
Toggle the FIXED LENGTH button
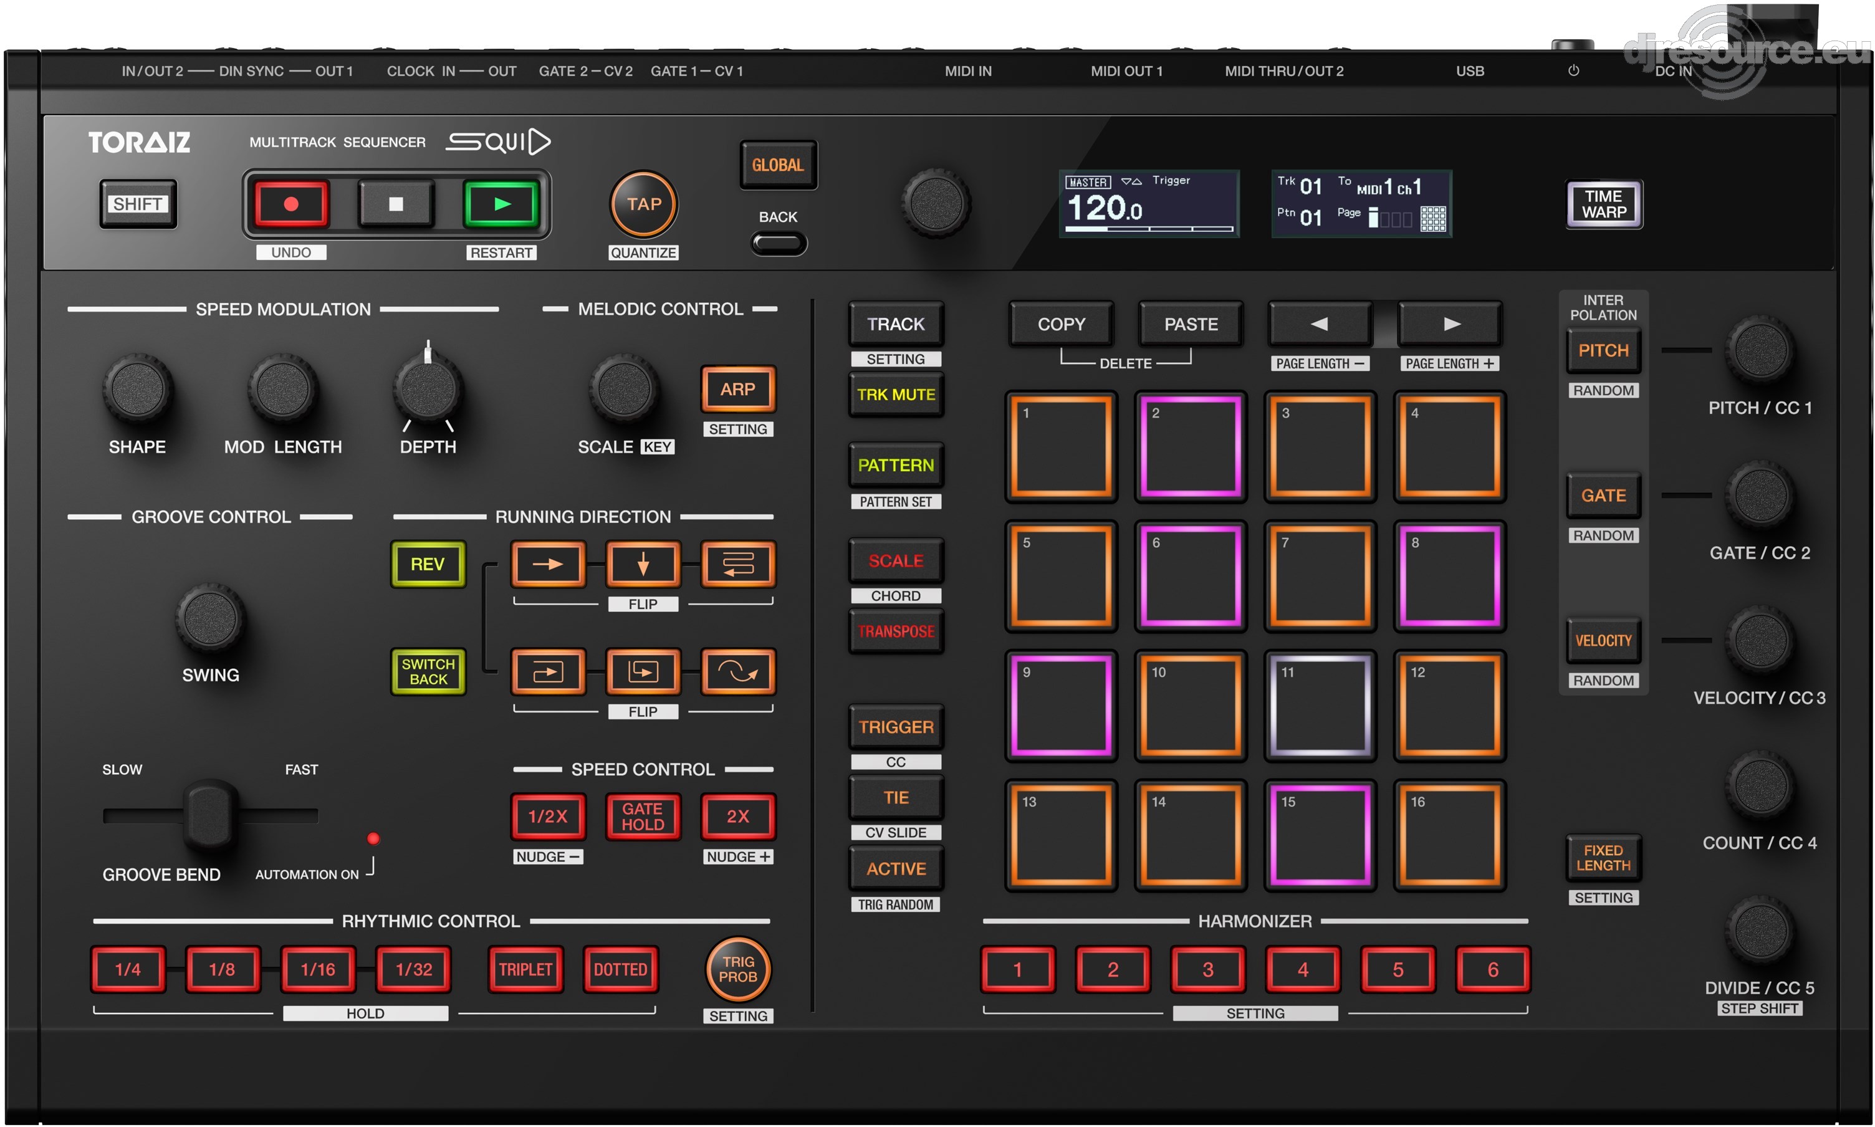(x=1603, y=858)
